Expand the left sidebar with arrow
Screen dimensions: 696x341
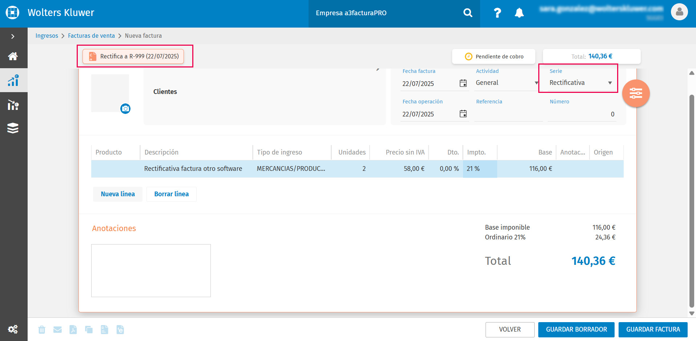(x=13, y=36)
